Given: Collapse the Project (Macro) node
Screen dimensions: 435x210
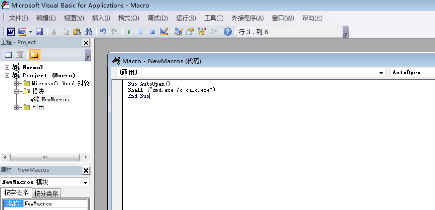Looking at the screenshot, I should pyautogui.click(x=7, y=75).
